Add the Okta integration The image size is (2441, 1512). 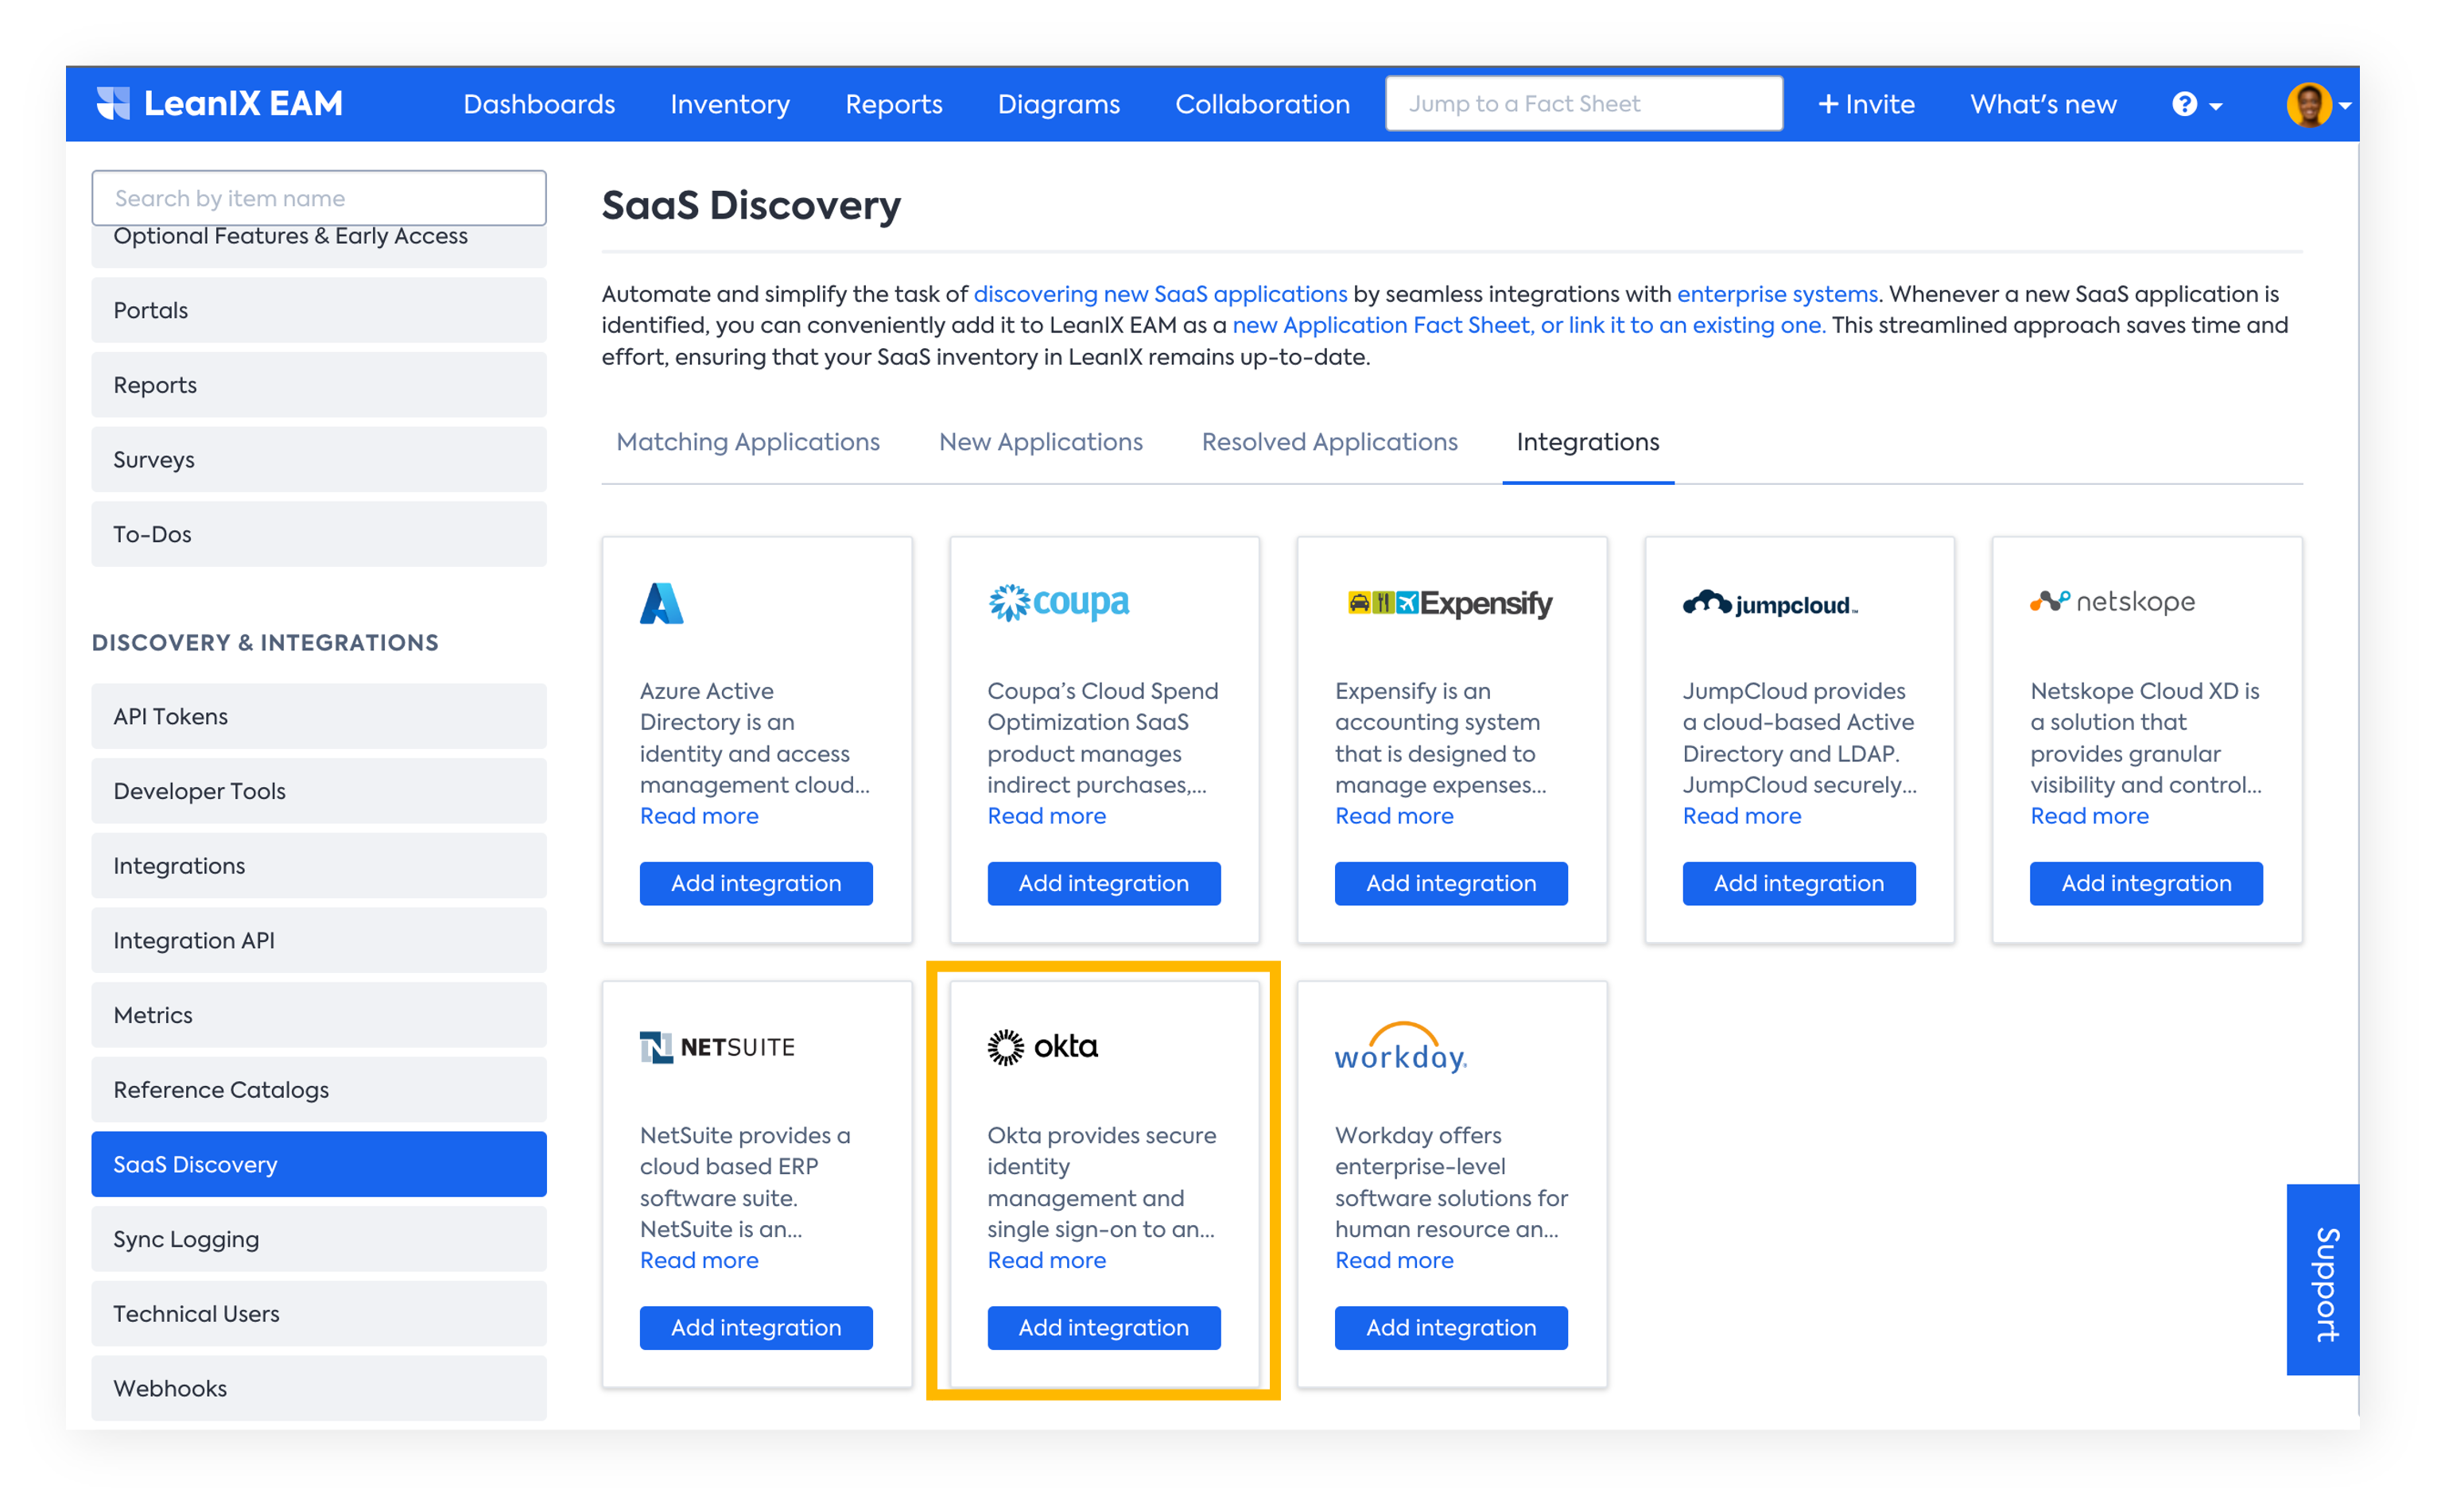1103,1327
